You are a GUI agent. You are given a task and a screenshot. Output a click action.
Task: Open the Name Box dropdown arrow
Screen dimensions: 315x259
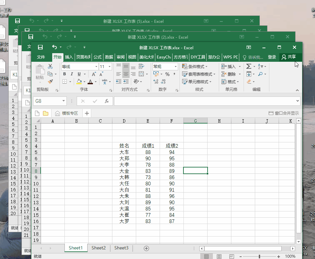[x=63, y=101]
